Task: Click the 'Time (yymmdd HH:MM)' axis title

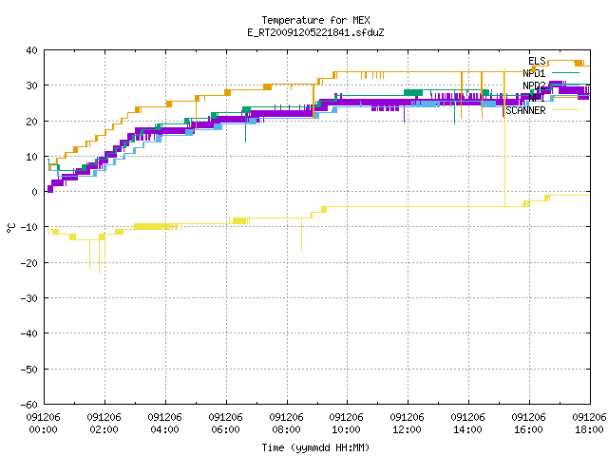Action: [315, 447]
